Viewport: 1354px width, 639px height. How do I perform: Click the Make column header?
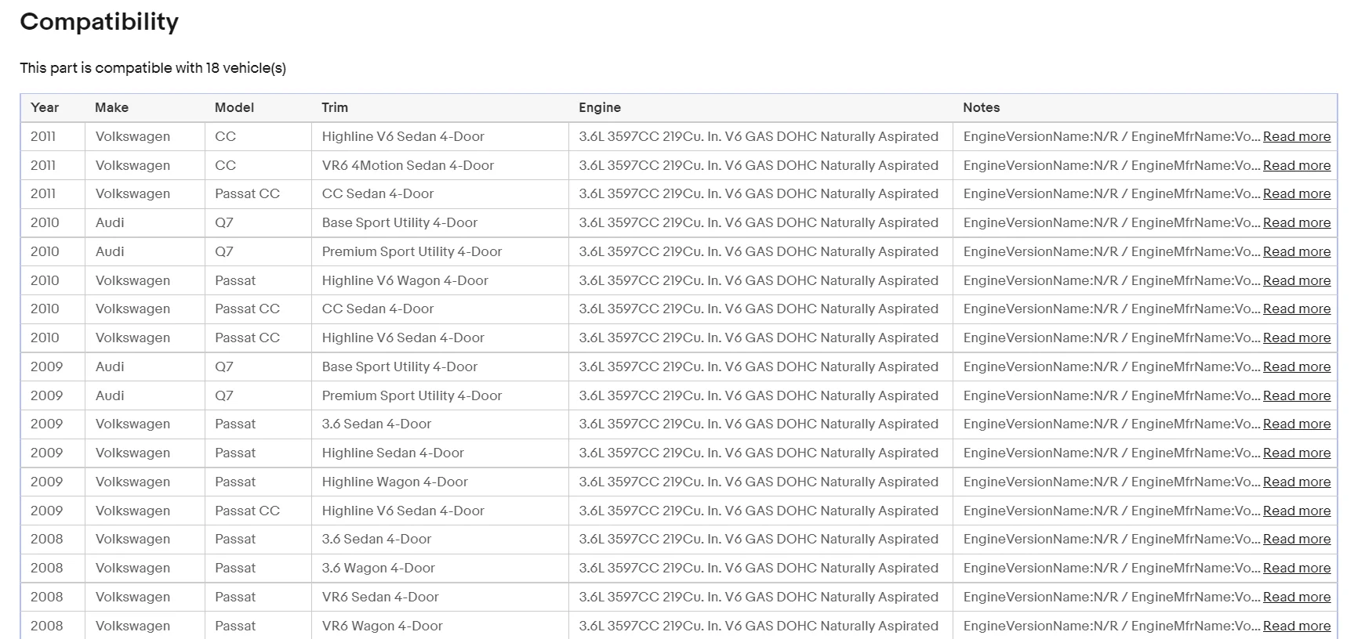point(111,107)
